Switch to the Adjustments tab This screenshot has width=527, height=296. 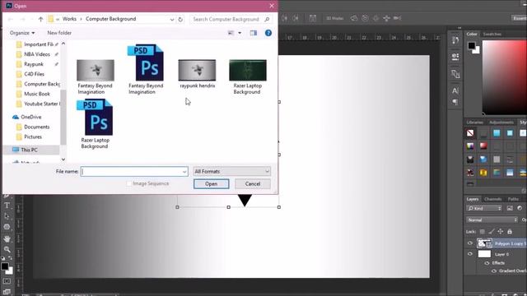coord(501,123)
